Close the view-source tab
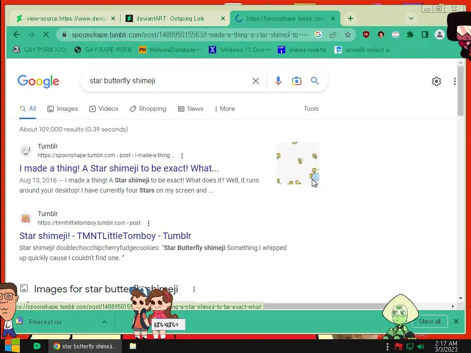The image size is (471, 353). (113, 18)
